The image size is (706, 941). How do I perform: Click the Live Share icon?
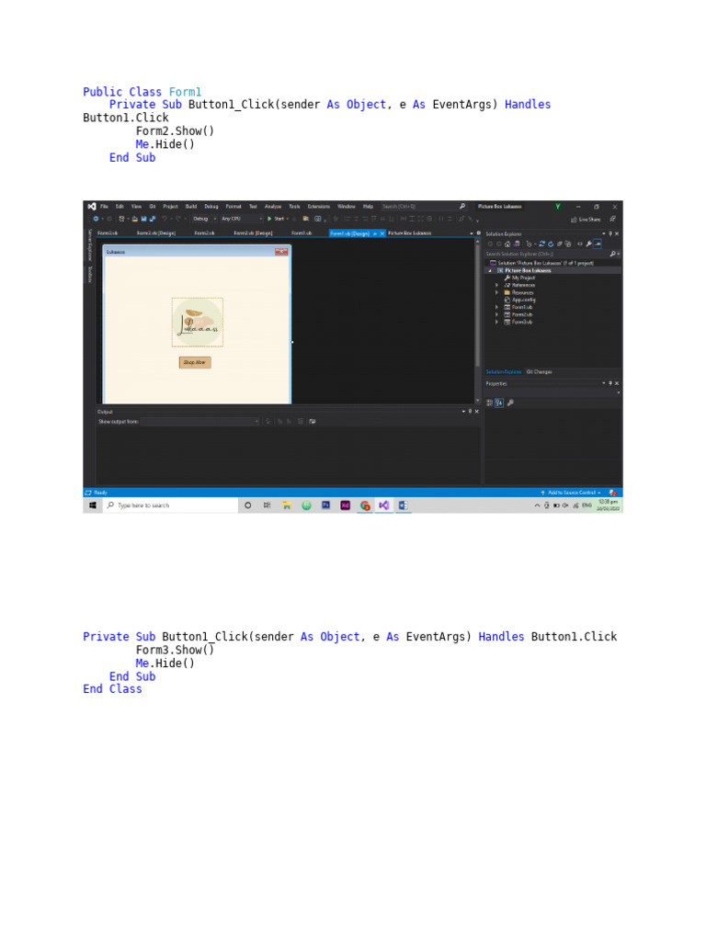[585, 220]
